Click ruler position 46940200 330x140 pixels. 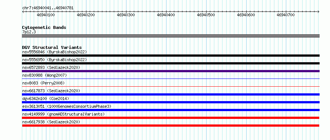[86, 15]
